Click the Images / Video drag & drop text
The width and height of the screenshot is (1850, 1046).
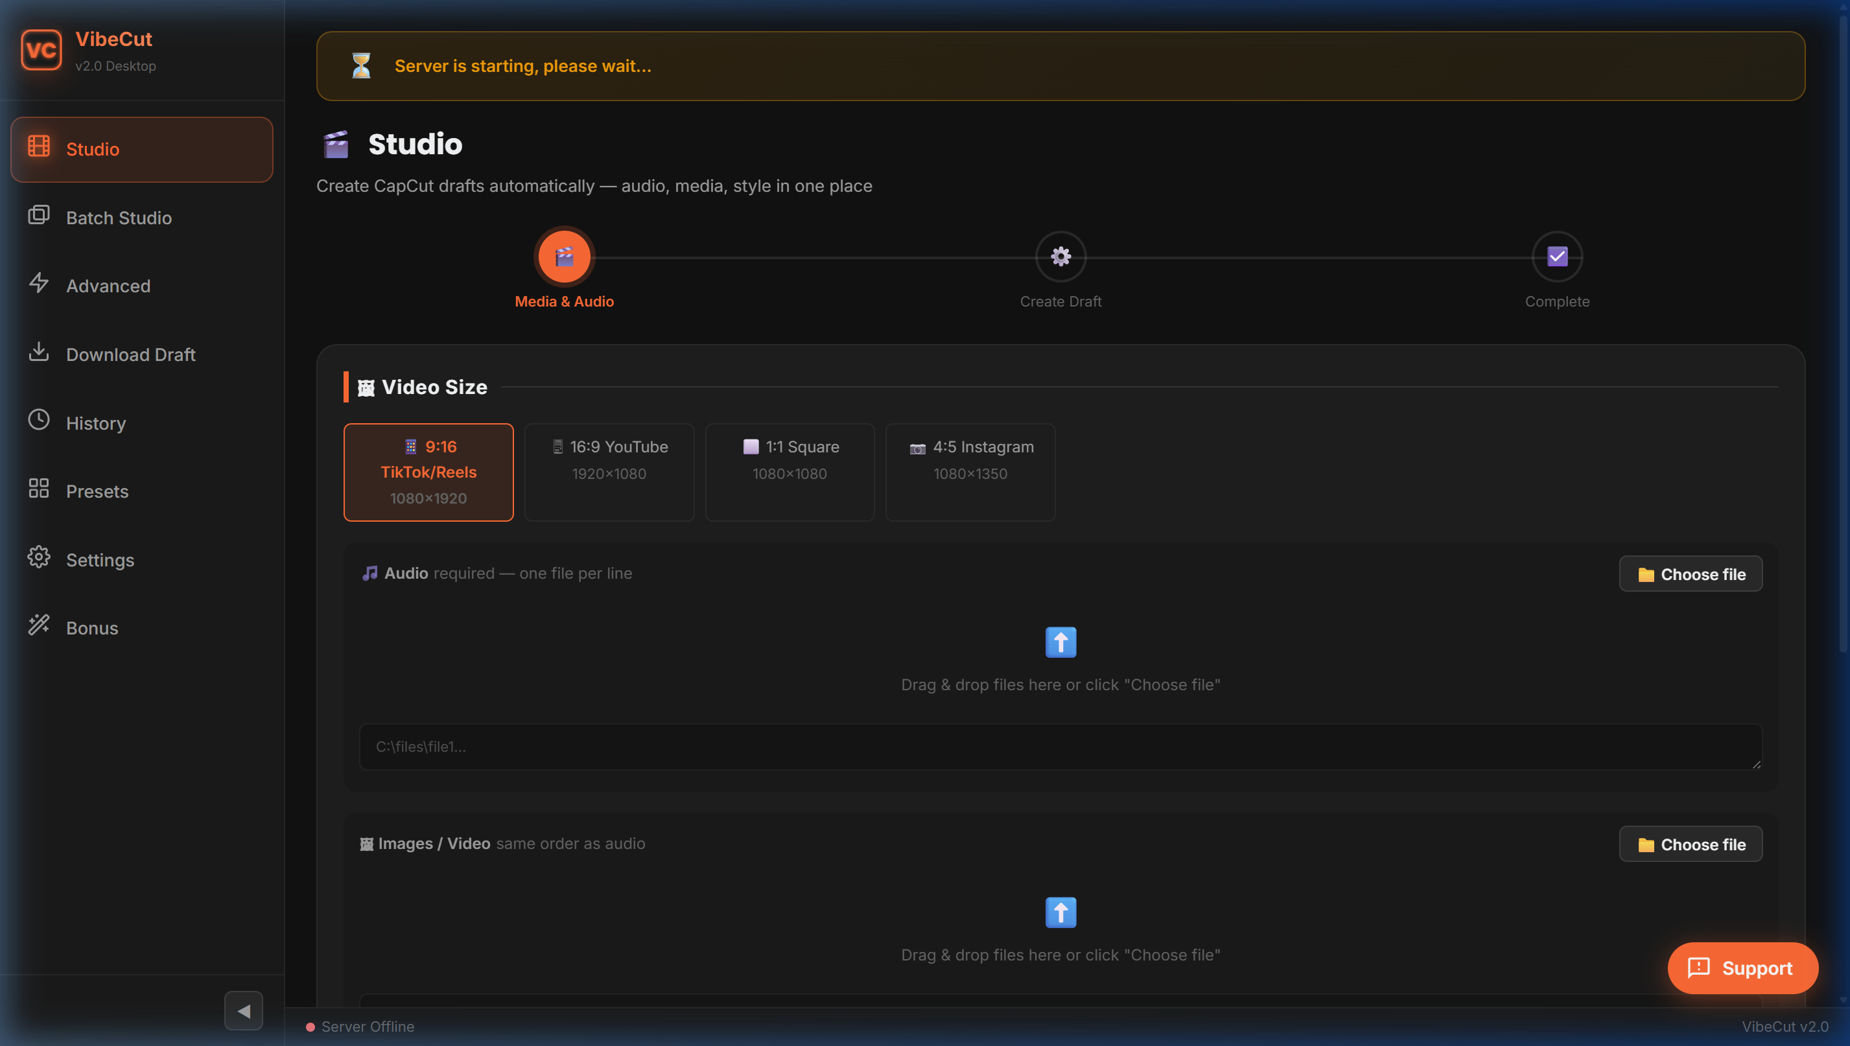pyautogui.click(x=1060, y=955)
